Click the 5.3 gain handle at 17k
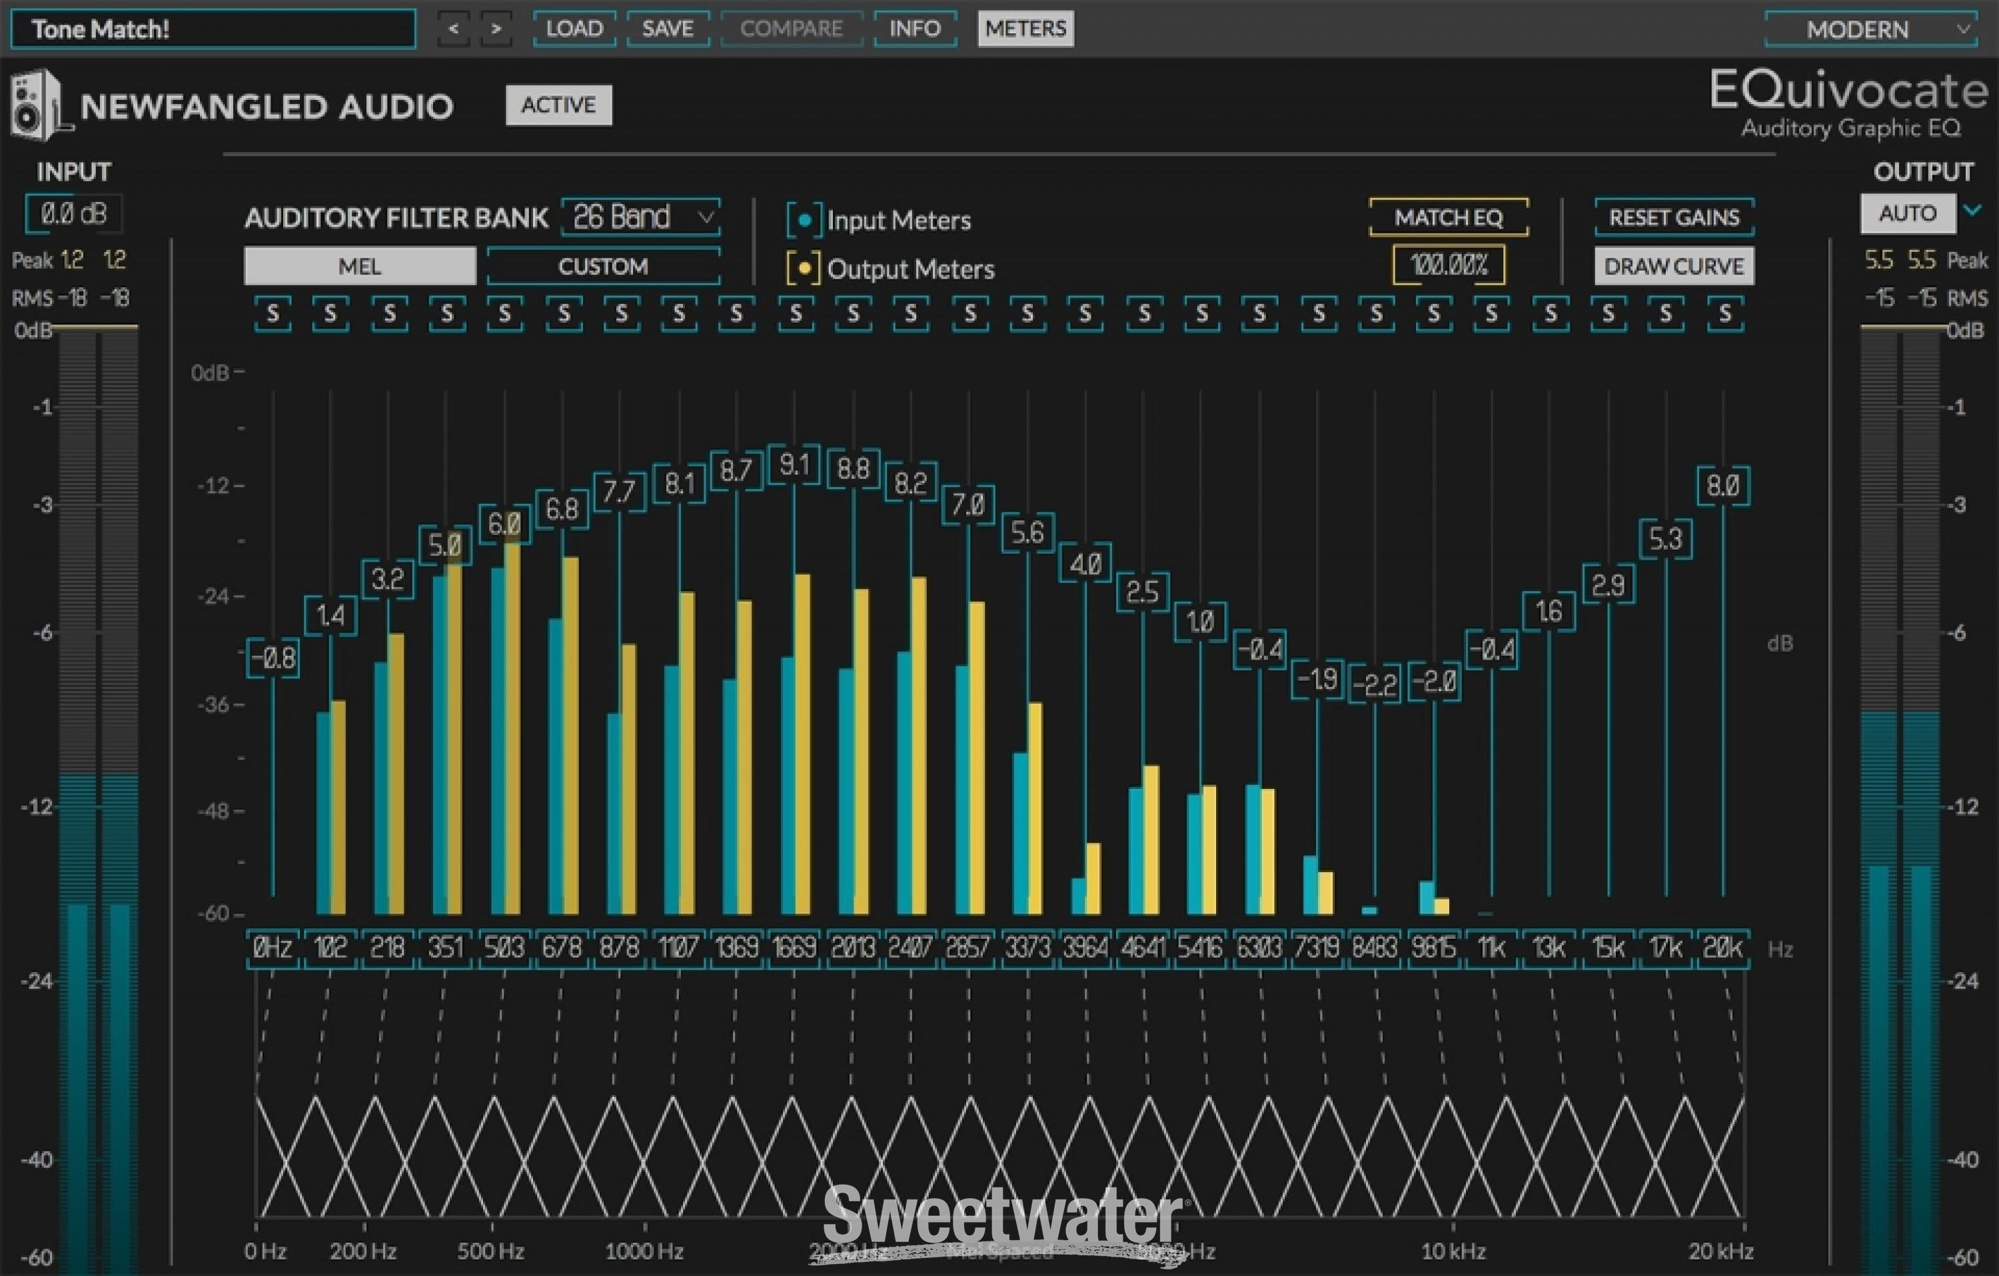 pos(1665,539)
